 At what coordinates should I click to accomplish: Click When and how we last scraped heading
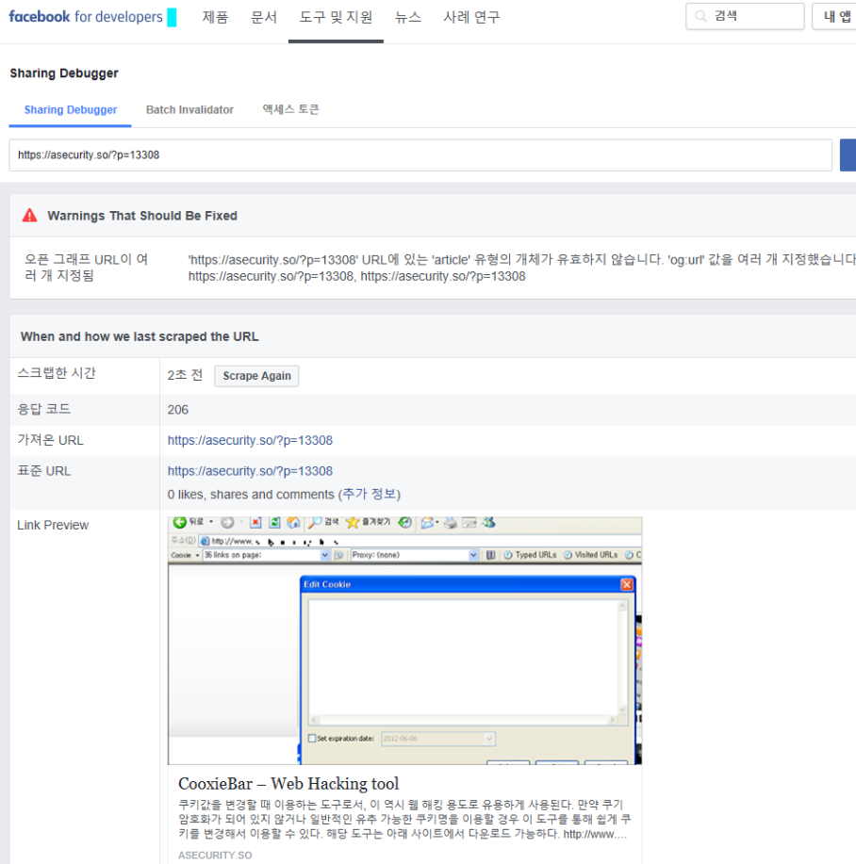(140, 336)
